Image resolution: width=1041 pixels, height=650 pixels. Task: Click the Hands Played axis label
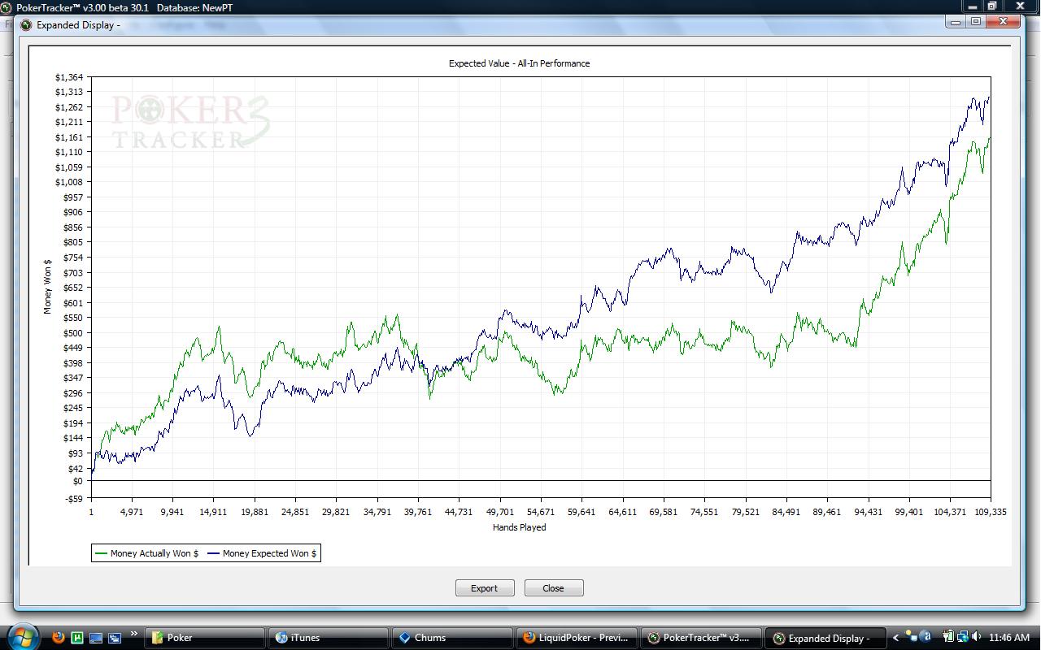pos(520,527)
